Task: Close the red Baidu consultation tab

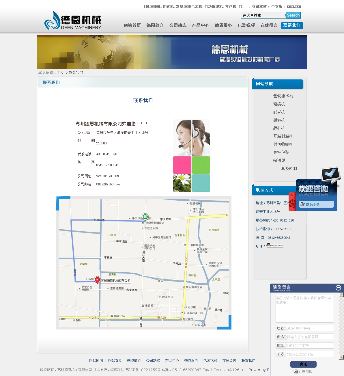Action: tap(292, 196)
